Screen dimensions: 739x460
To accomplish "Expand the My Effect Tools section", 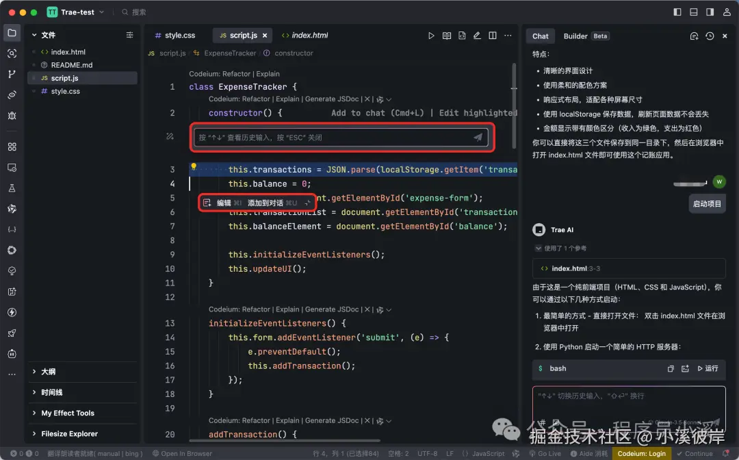I will tap(83, 413).
